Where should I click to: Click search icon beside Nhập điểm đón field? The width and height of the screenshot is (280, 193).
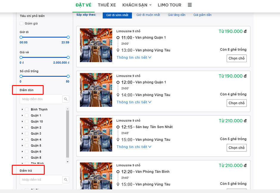[66, 99]
